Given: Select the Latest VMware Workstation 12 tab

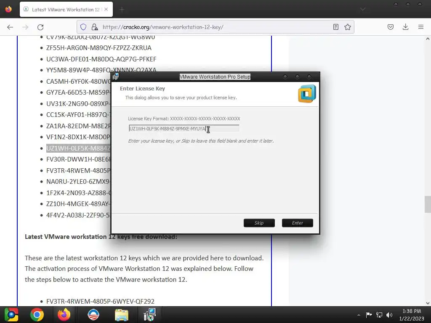Looking at the screenshot, I should tap(66, 9).
